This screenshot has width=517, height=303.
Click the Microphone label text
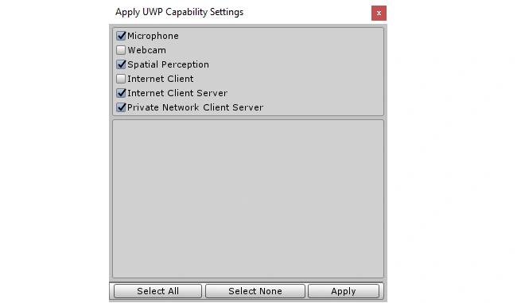tap(153, 36)
